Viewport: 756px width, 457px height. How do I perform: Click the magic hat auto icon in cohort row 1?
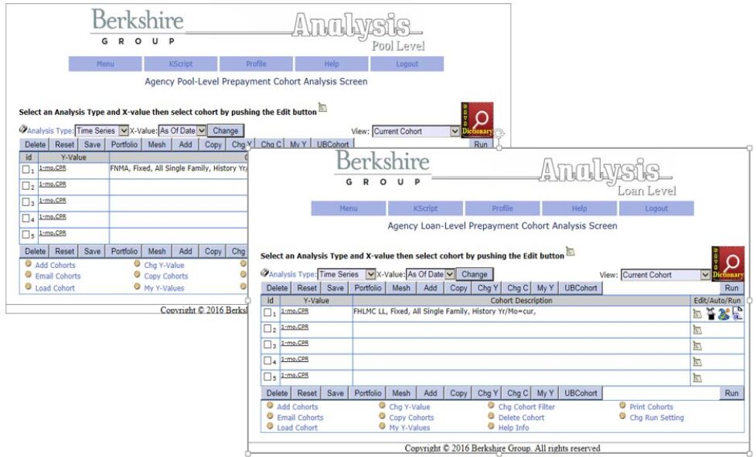[x=710, y=314]
